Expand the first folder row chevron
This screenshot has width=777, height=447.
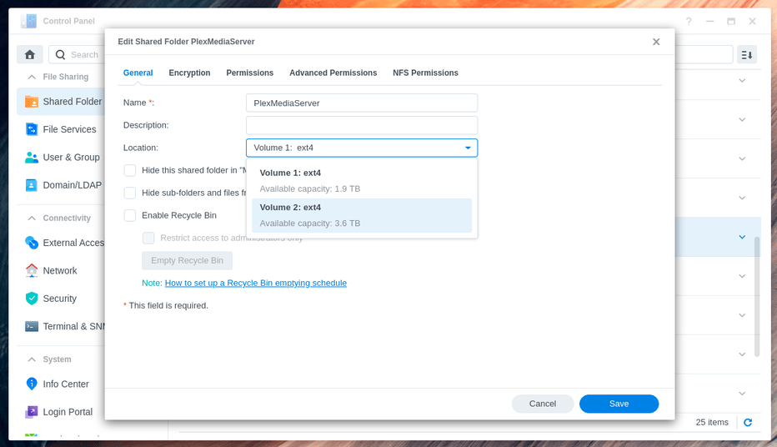click(x=742, y=80)
